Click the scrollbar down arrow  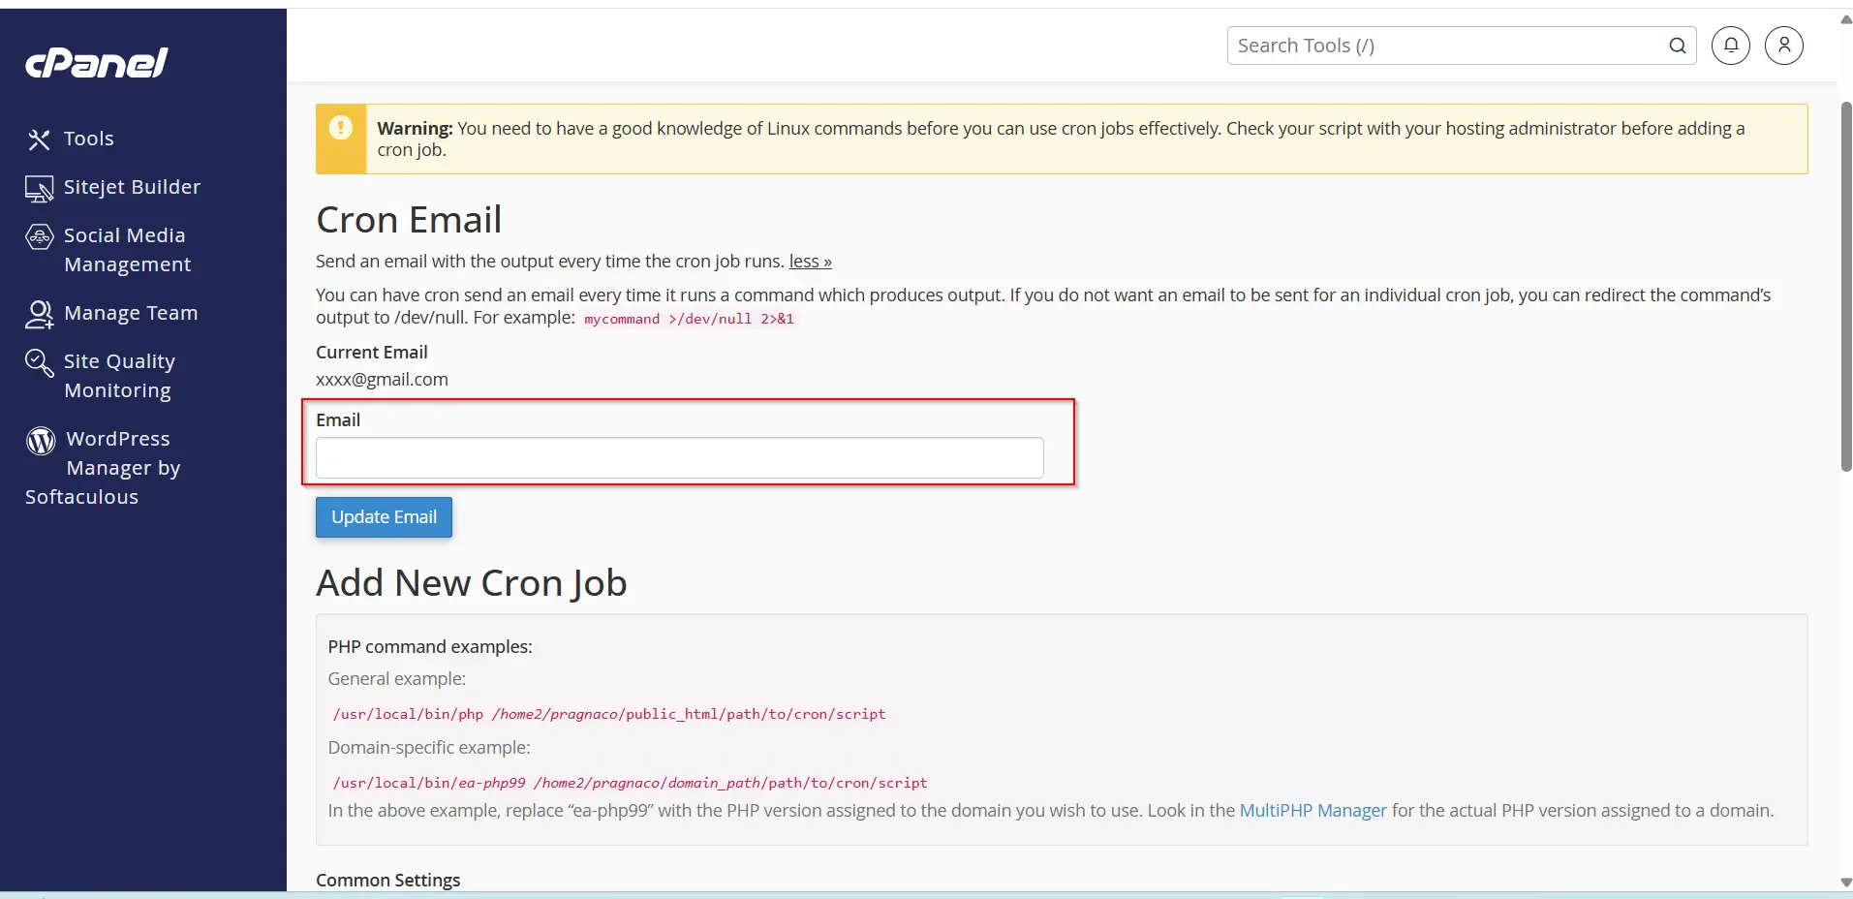[x=1845, y=883]
